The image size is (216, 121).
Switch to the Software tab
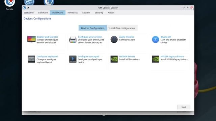click(x=43, y=13)
